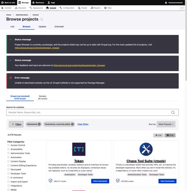Check the E-commerce category
This screenshot has height=191, width=187.
point(8,177)
